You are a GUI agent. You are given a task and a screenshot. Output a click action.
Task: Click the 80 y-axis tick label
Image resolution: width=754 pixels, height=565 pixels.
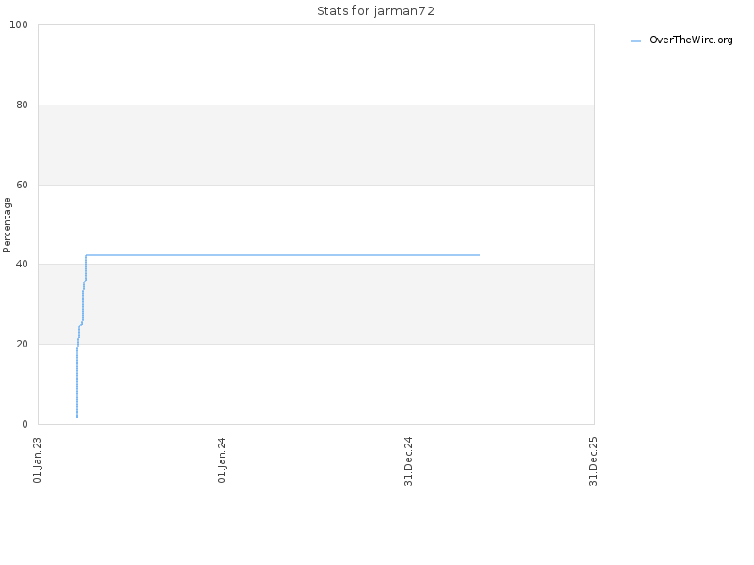coord(22,105)
